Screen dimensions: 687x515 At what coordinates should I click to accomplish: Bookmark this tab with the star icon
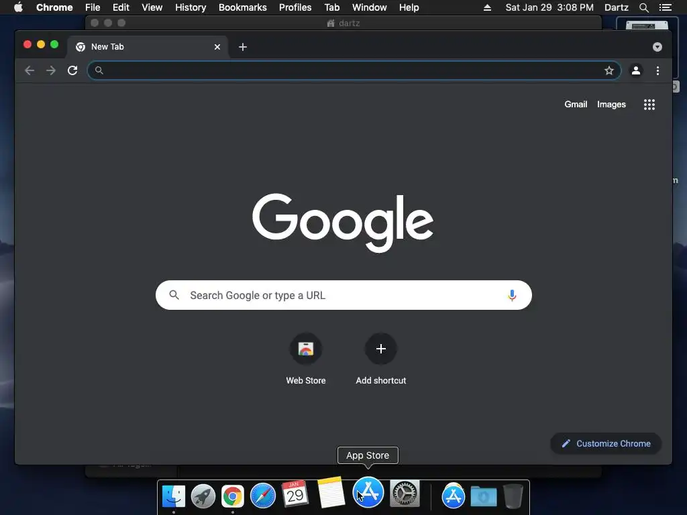pos(609,70)
